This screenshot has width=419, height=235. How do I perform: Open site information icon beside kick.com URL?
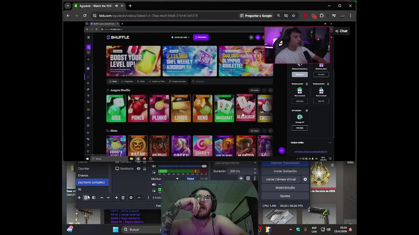[x=95, y=16]
